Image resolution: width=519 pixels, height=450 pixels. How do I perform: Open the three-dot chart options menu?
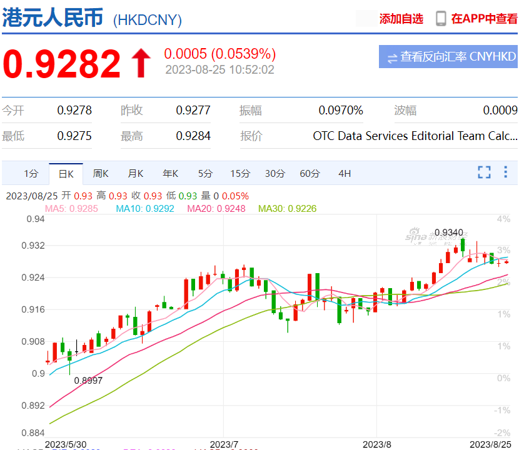click(505, 172)
